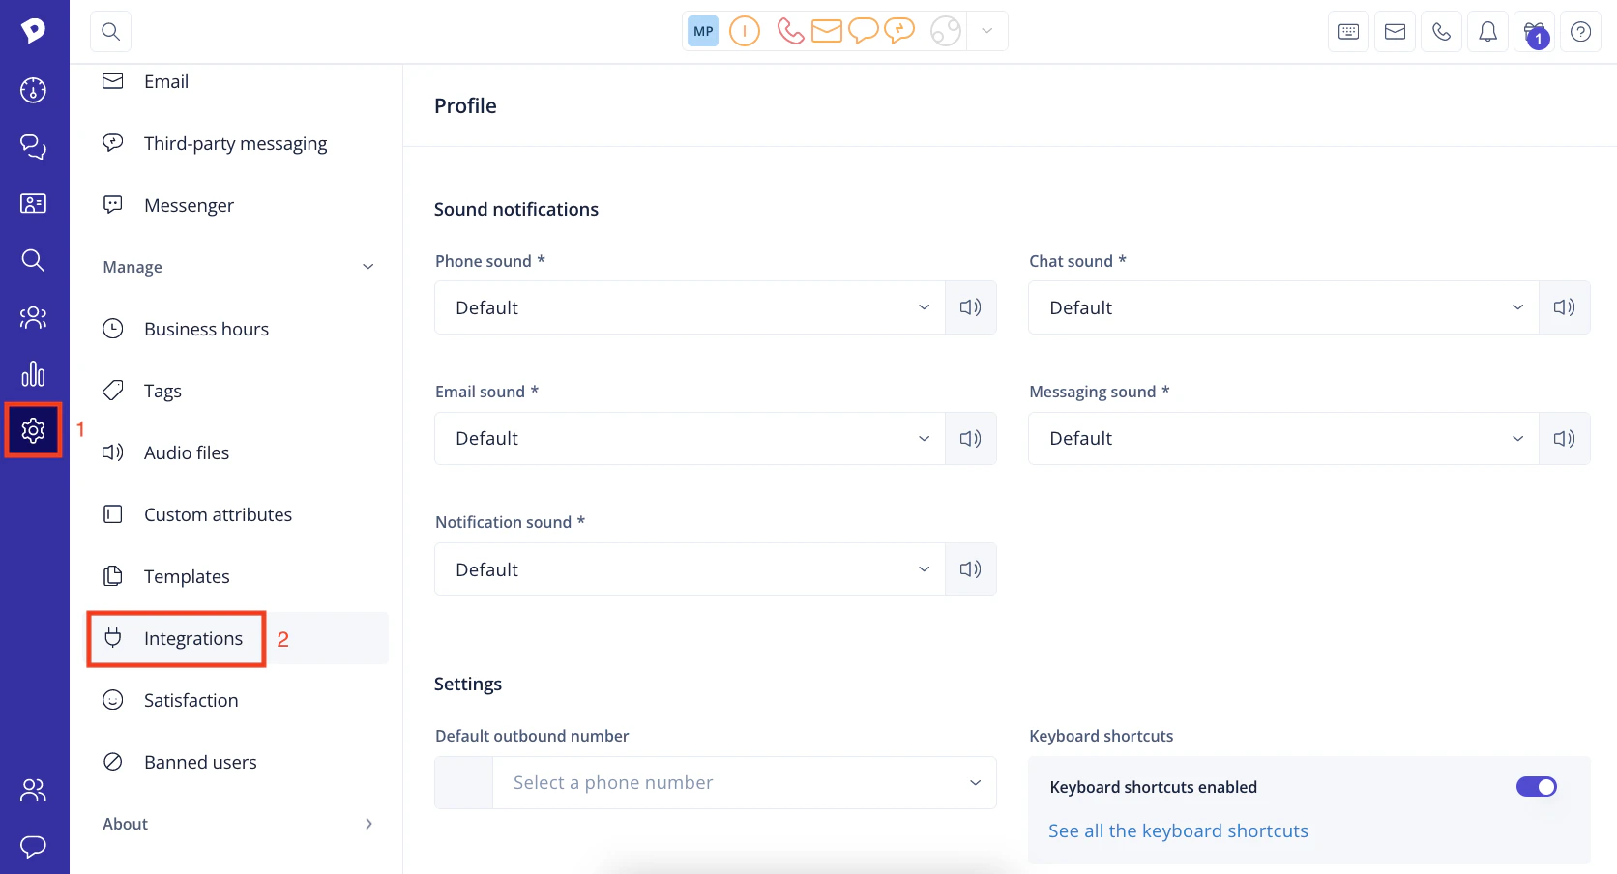Open the header envelope compose icon
Viewport: 1617px width, 874px height.
pos(1395,32)
